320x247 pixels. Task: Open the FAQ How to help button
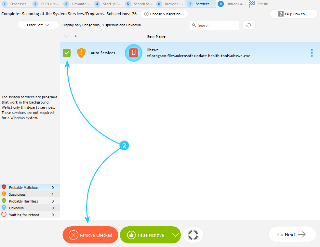293,14
